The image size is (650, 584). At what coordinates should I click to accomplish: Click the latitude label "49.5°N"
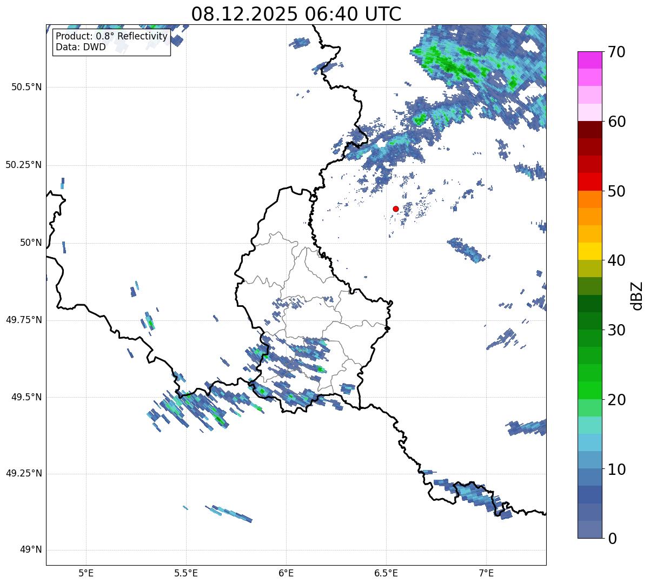pos(26,398)
